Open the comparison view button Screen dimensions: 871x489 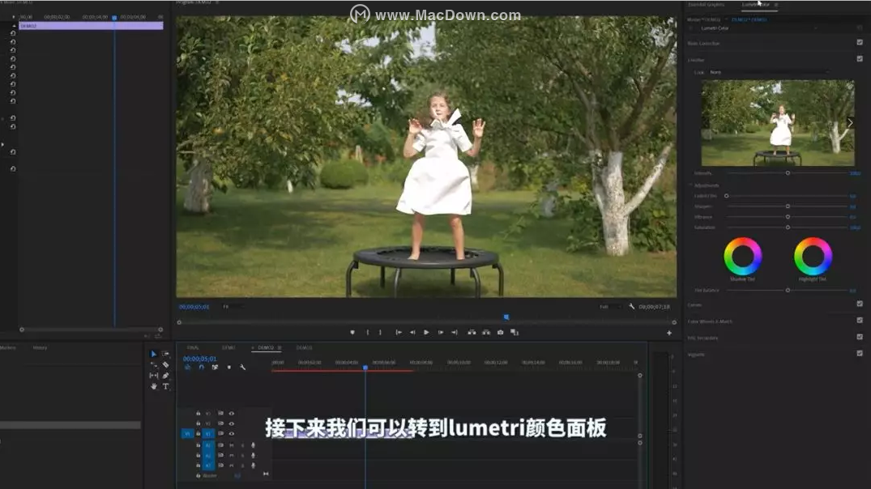pos(514,333)
